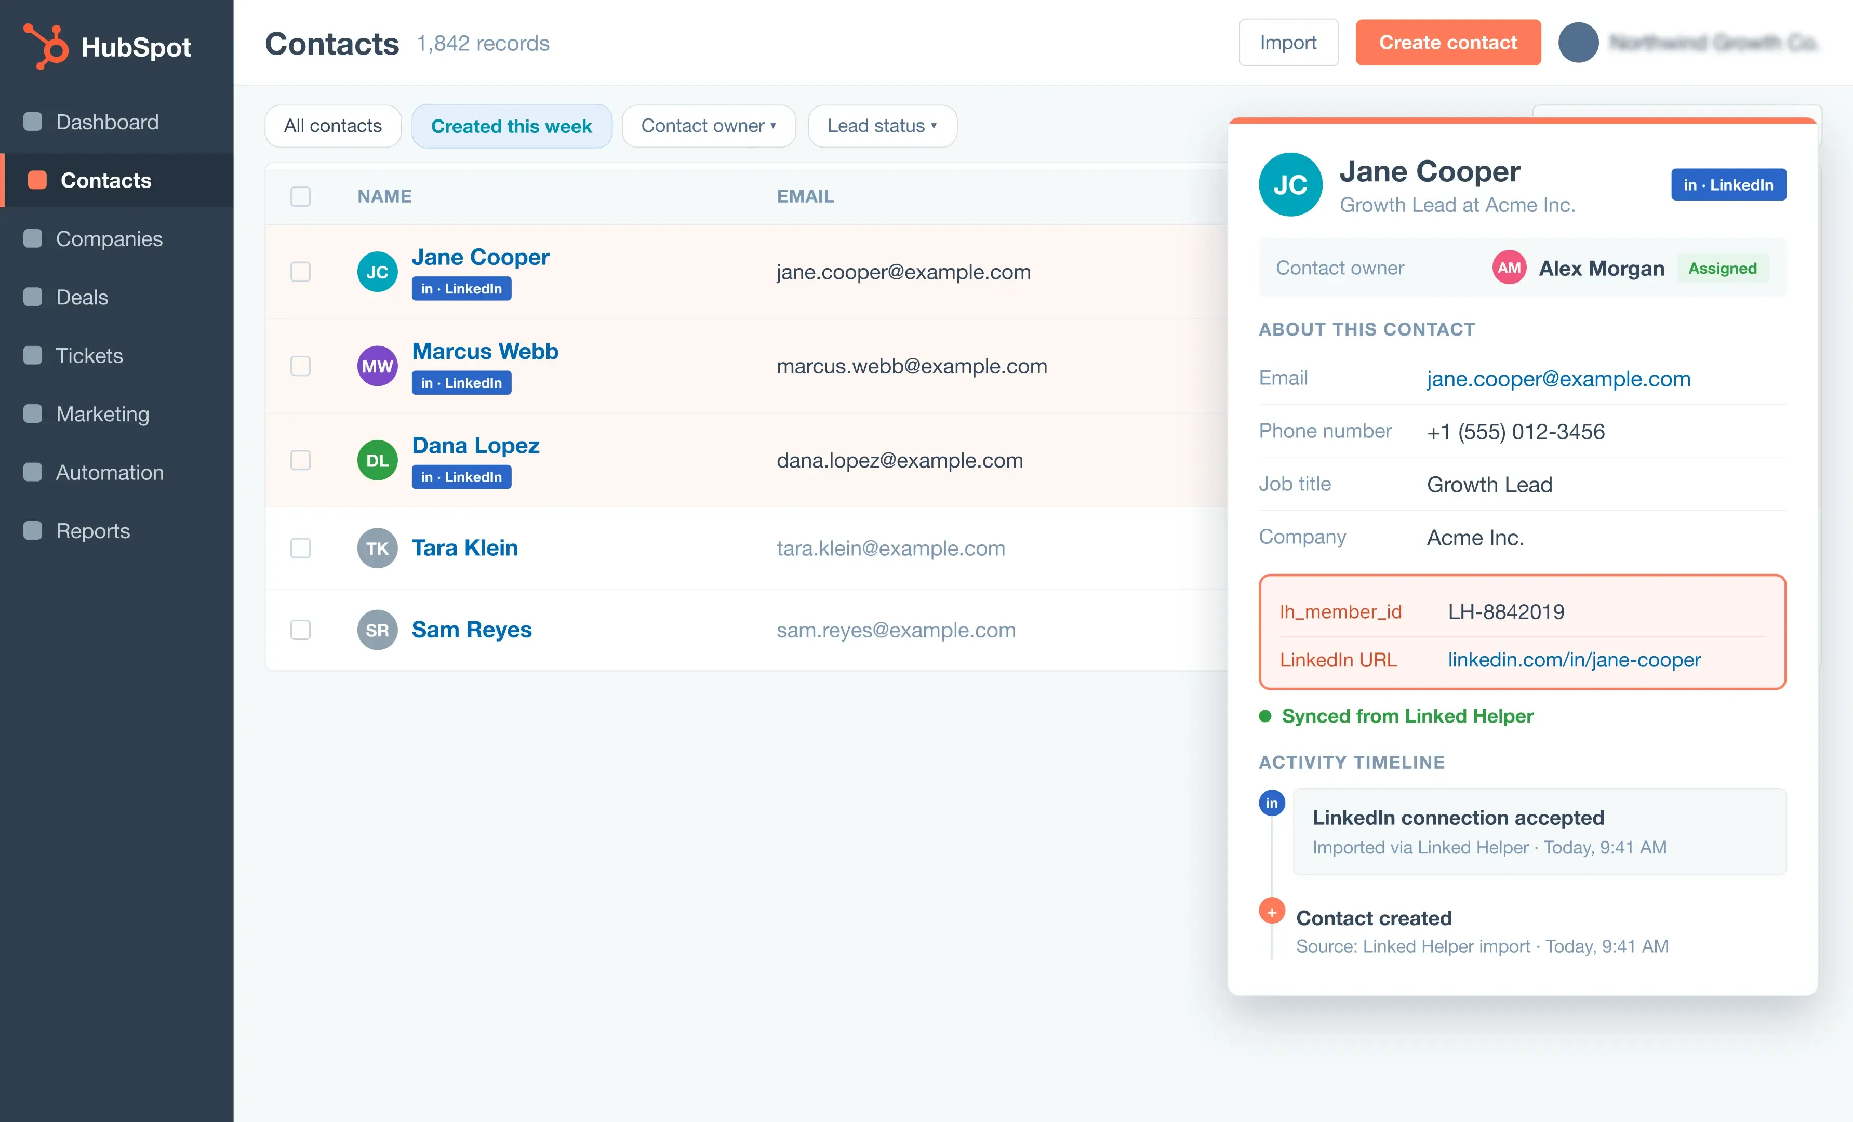Click the HubSpot sprocket logo

[46, 46]
